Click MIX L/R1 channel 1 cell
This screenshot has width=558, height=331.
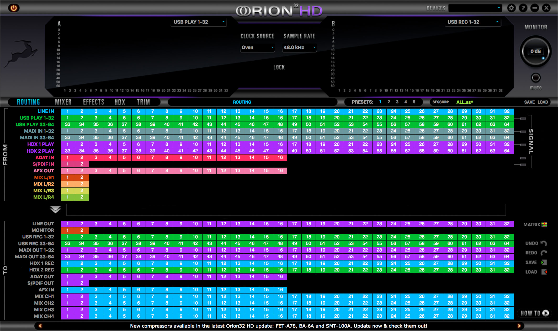point(68,177)
